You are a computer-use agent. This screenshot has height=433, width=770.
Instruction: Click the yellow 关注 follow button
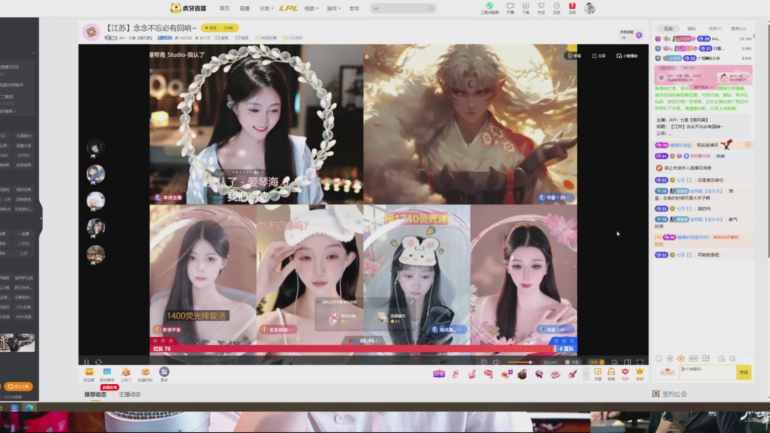click(220, 28)
